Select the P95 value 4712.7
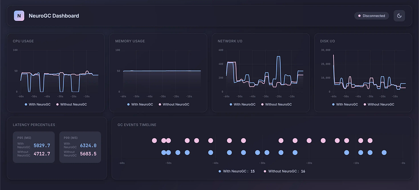The width and height of the screenshot is (419, 190). pyautogui.click(x=42, y=154)
